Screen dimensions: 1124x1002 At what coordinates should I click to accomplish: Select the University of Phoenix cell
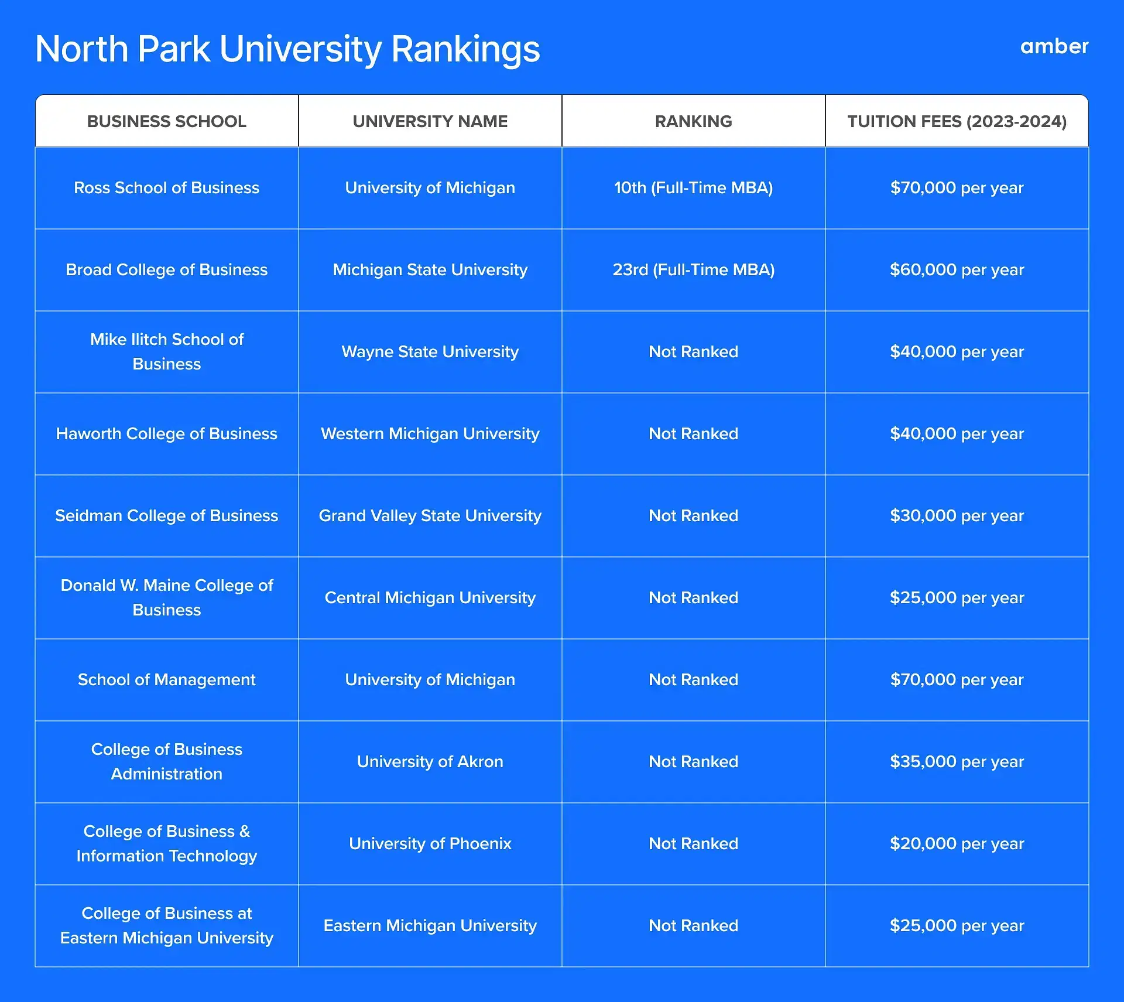point(430,843)
